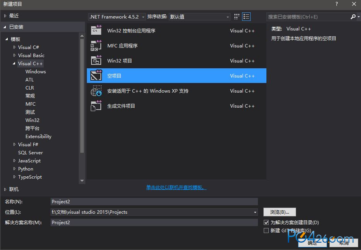The image size is (361, 250).
Task: Select the Win32 控制台应用程序 row label
Action: coord(131,30)
